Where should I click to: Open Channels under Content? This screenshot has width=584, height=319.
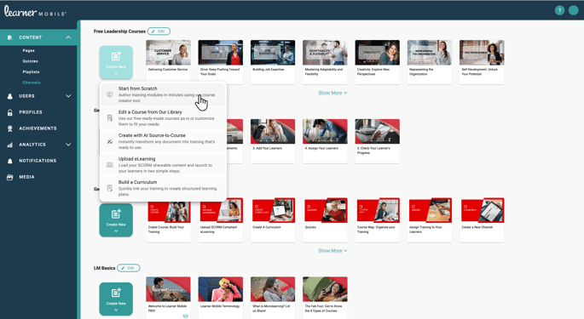click(x=32, y=83)
